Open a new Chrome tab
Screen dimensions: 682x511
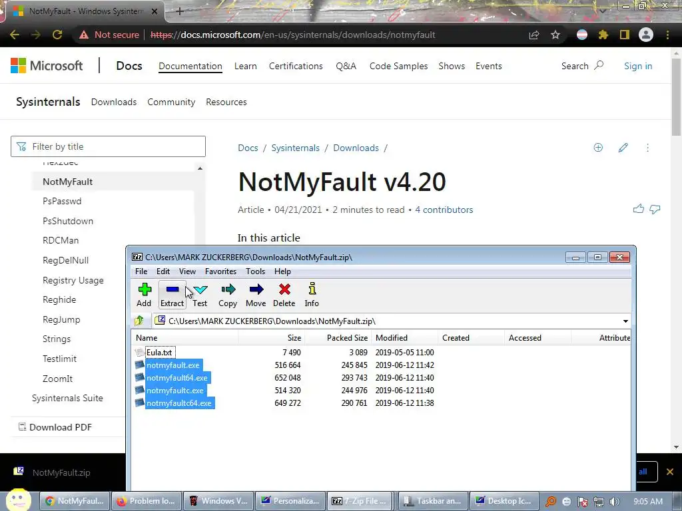180,11
